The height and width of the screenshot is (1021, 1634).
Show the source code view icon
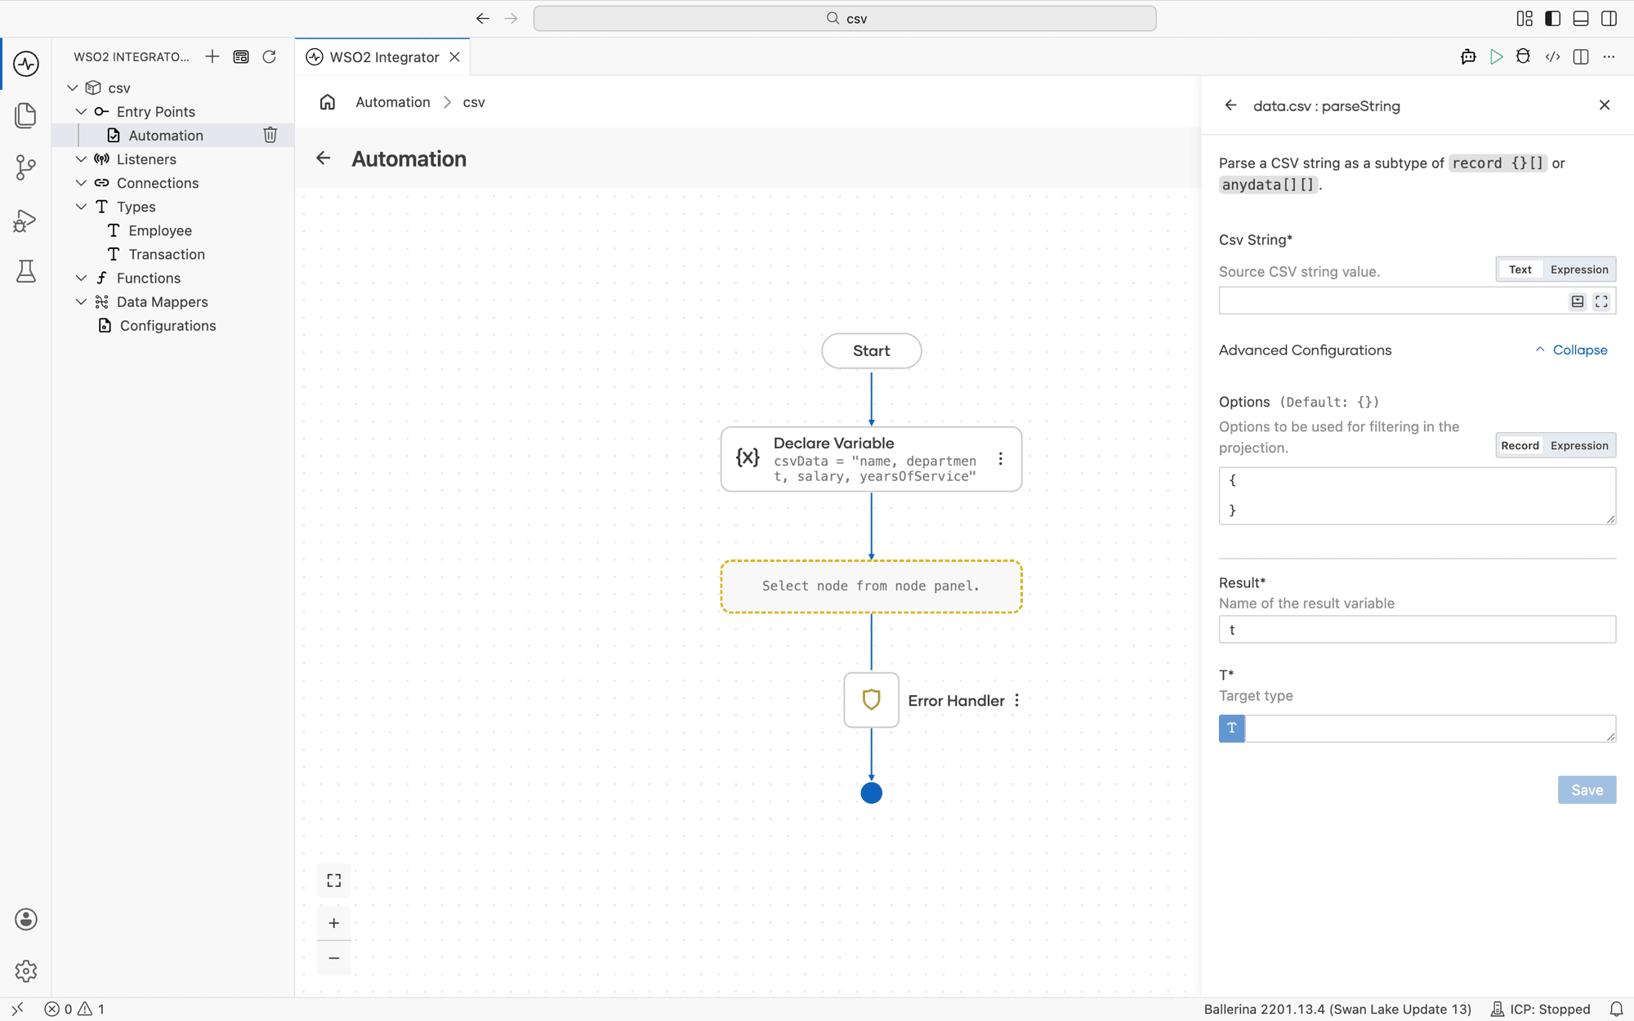tap(1552, 56)
